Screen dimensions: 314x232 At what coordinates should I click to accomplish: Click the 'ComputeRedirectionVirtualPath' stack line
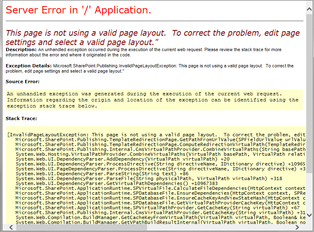pos(160,144)
